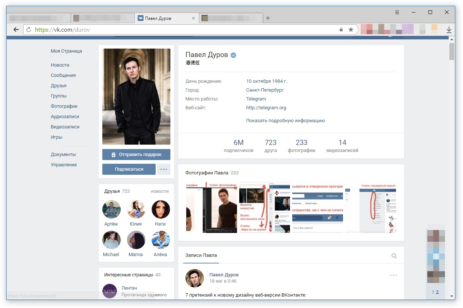Click the post author avatar
Viewport: 463px width, 308px height.
tap(195, 278)
